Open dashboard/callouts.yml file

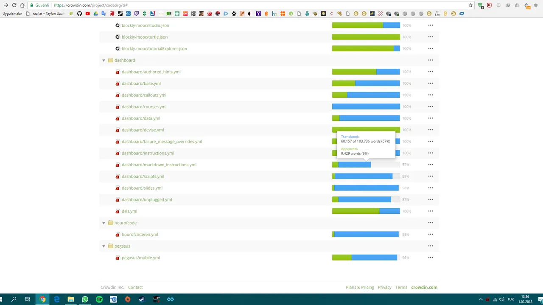coord(144,95)
